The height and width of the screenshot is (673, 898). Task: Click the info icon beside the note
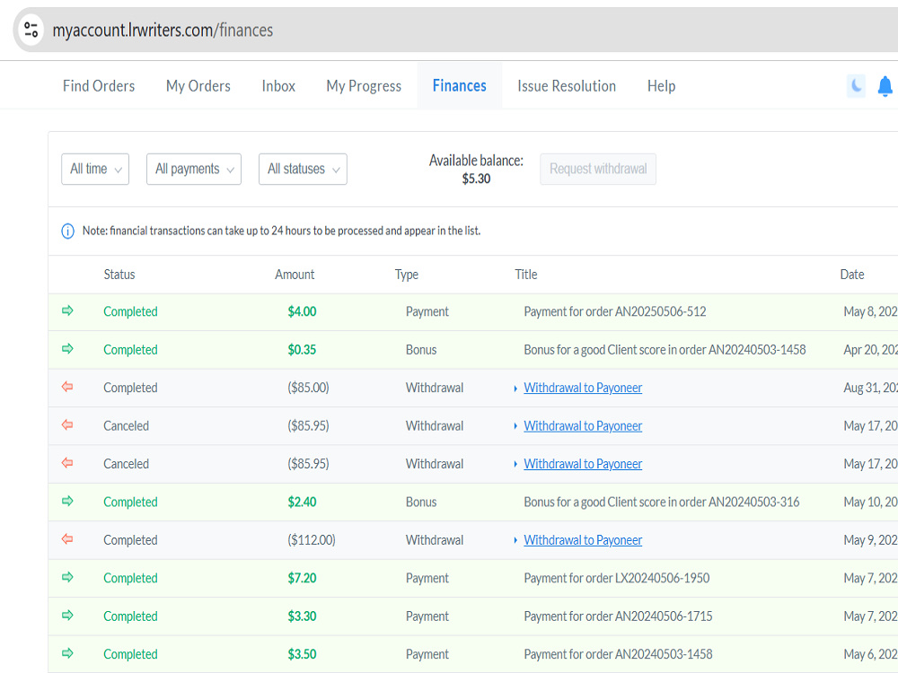pyautogui.click(x=67, y=232)
